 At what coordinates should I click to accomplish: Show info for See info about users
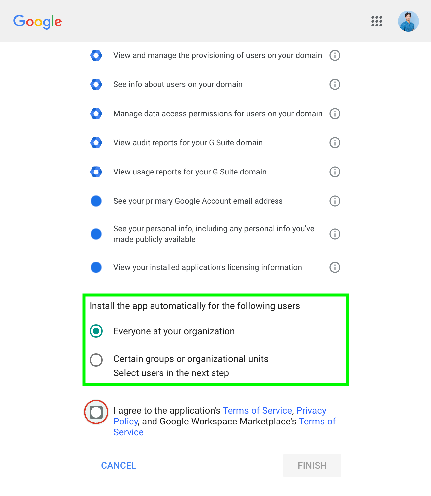point(335,84)
